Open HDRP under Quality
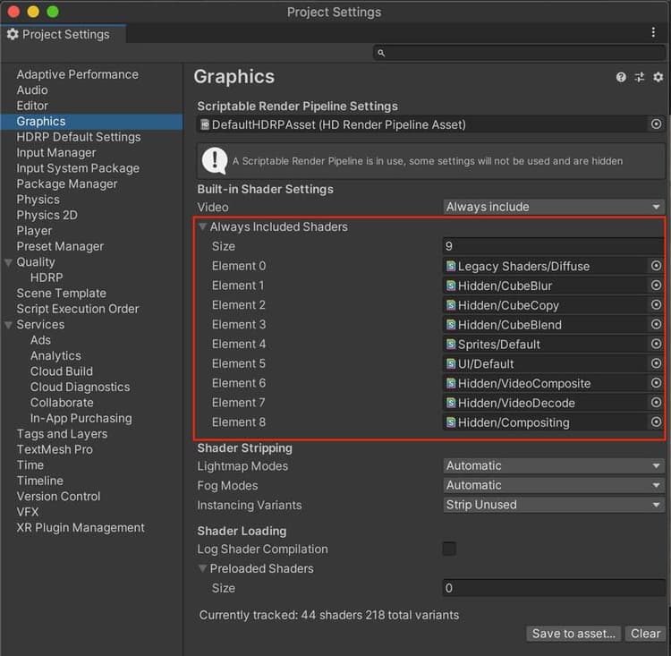 pyautogui.click(x=47, y=277)
